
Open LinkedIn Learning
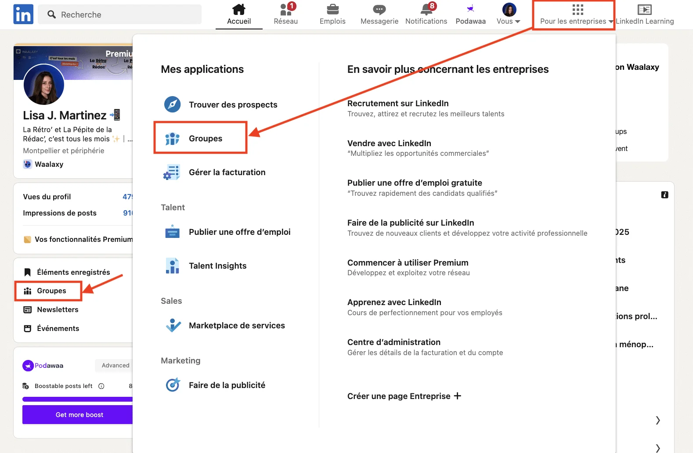tap(645, 14)
